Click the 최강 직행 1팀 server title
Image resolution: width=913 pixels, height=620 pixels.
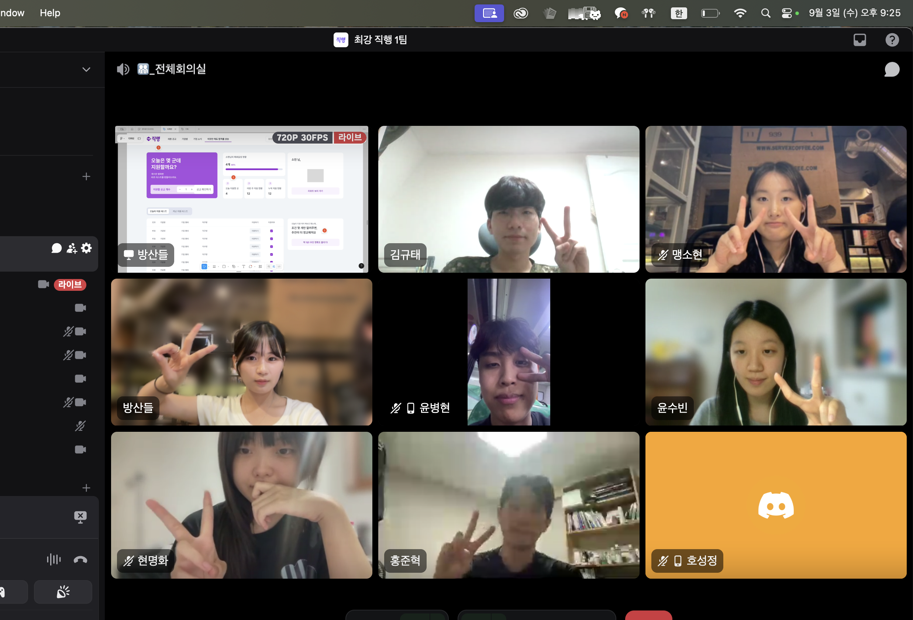click(380, 40)
